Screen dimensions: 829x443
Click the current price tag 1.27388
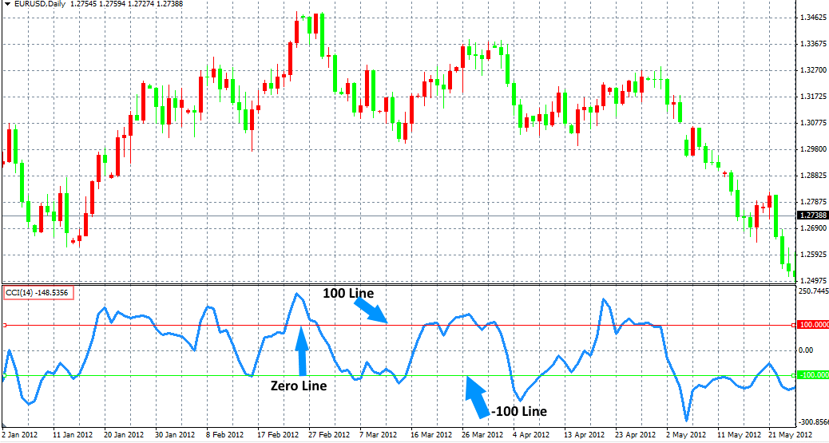811,216
